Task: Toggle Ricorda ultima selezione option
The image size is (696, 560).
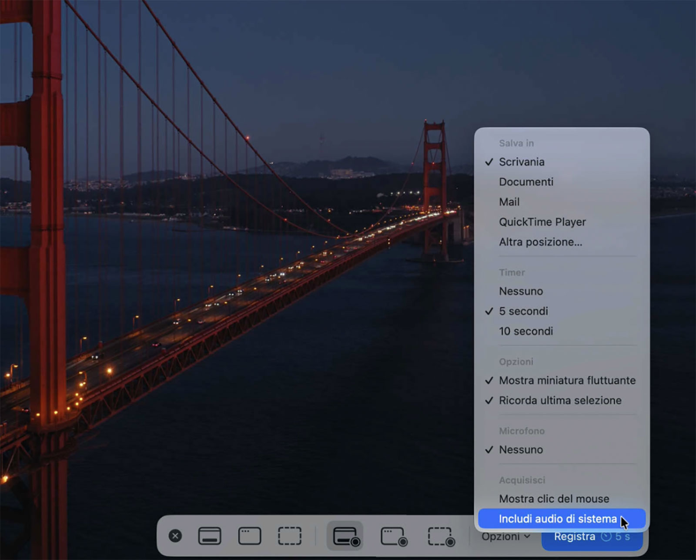Action: 562,400
